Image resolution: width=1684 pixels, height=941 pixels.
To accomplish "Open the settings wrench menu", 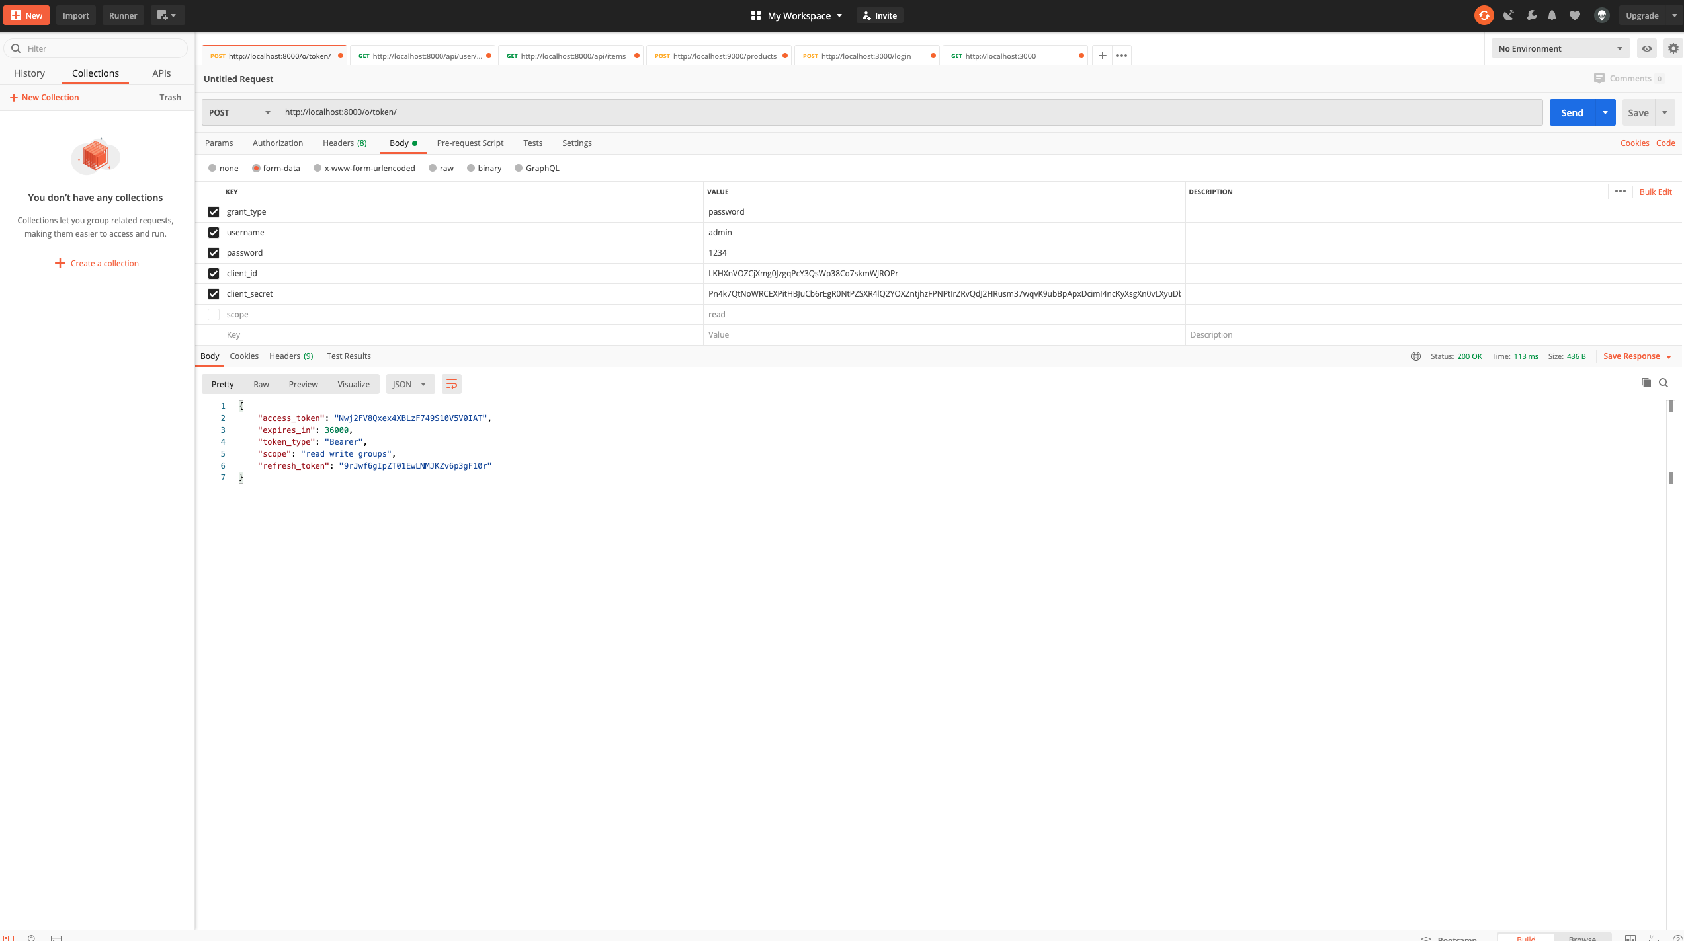I will click(1530, 15).
